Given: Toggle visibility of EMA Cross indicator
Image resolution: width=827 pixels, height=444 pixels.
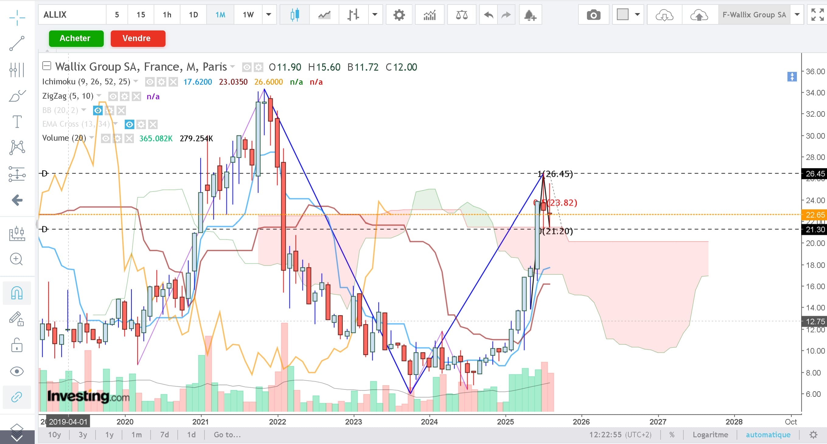Looking at the screenshot, I should pyautogui.click(x=129, y=124).
